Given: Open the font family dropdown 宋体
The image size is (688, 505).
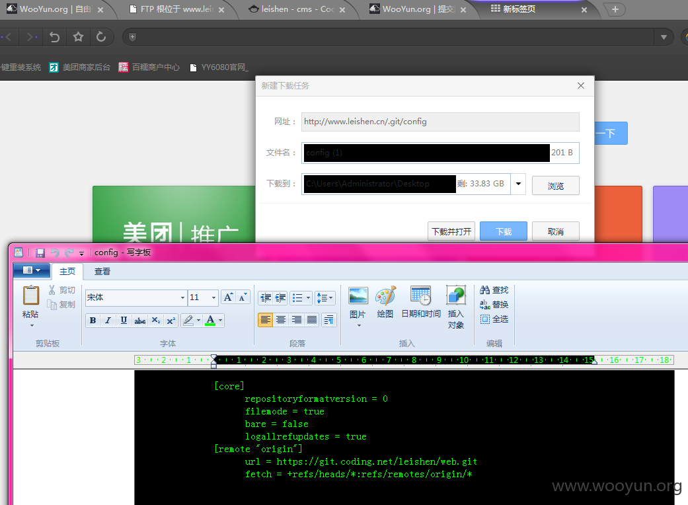Looking at the screenshot, I should 182,297.
